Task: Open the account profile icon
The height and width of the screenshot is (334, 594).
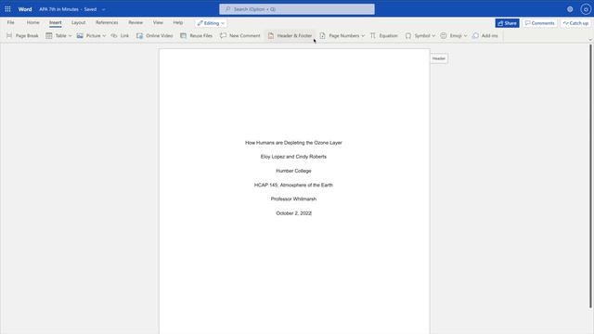Action: point(586,9)
